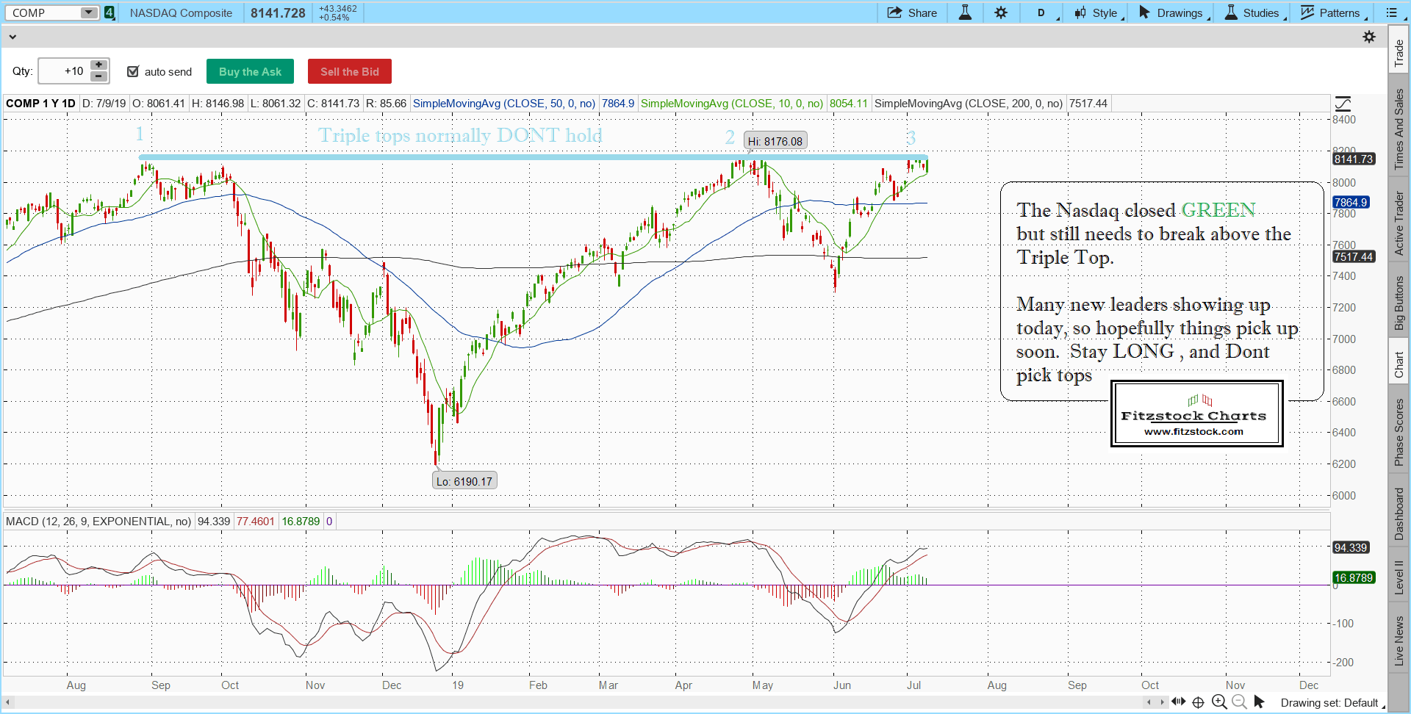This screenshot has height=714, width=1411.
Task: Open chart settings gear in top toolbar
Action: click(1001, 12)
